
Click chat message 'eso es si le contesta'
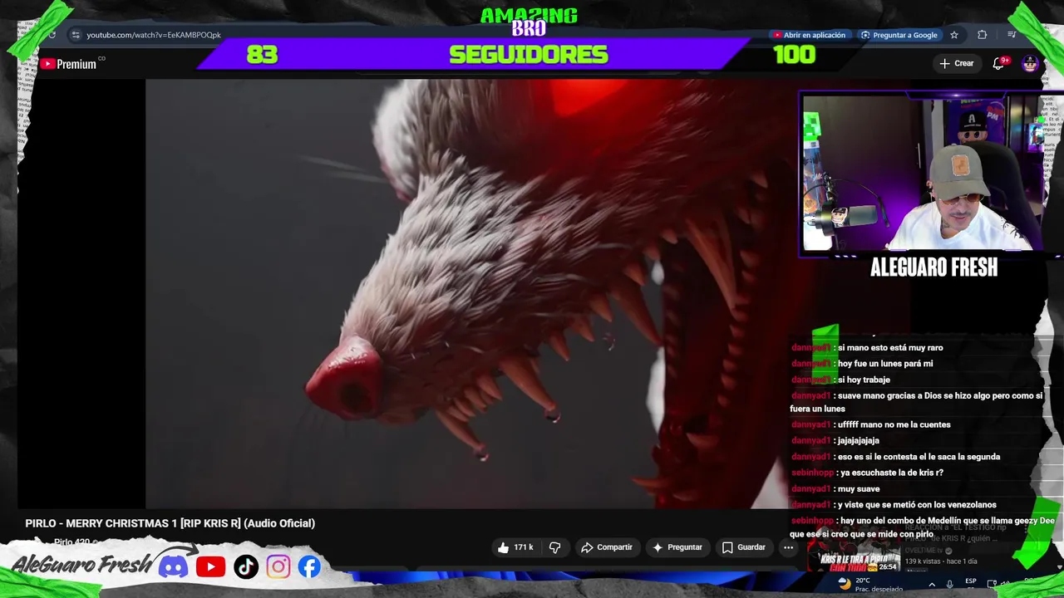(x=919, y=457)
